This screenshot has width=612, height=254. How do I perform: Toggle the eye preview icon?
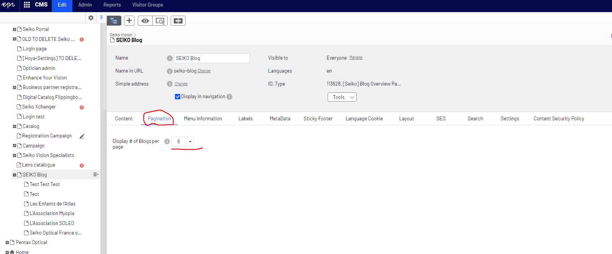click(x=145, y=21)
